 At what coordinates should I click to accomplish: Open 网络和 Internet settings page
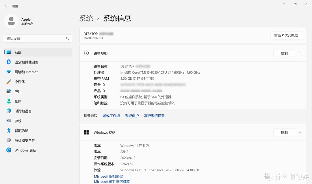click(38, 72)
